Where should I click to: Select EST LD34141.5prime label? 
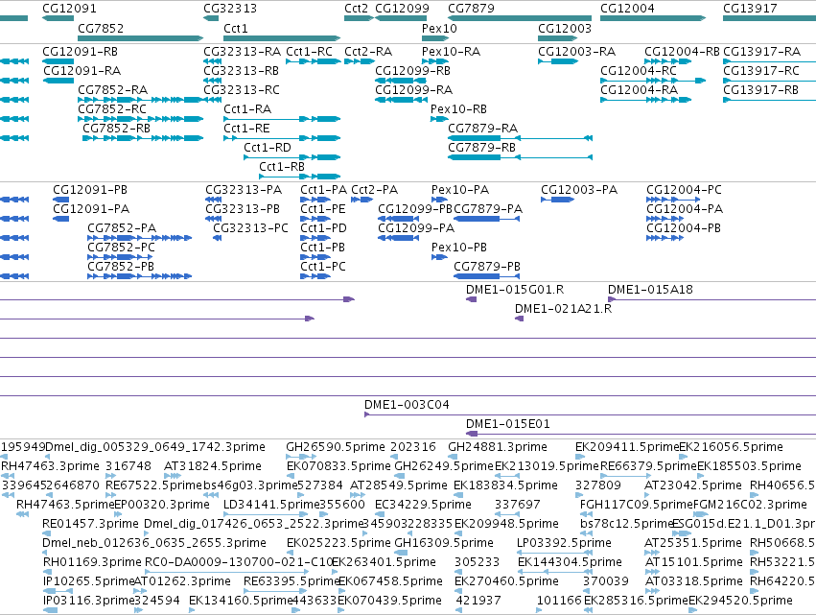click(271, 505)
